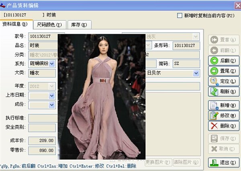The image size is (241, 171).
Task: Click the 保存 floppy disk icon
Action: click(214, 138)
